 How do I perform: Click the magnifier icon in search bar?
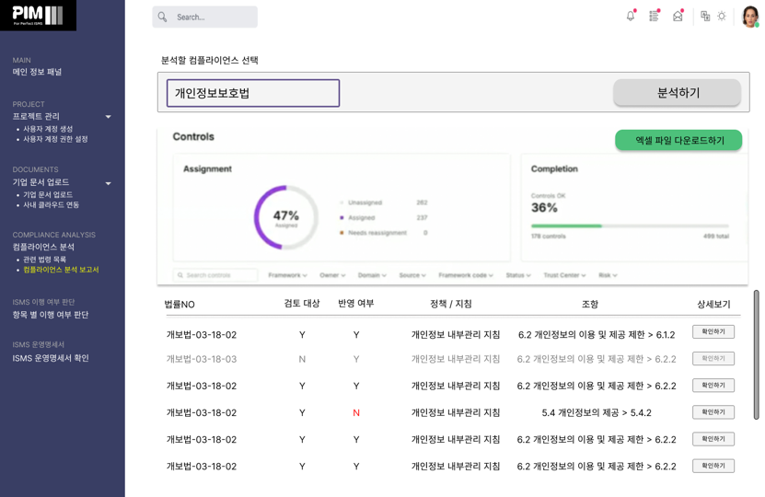[x=163, y=17]
